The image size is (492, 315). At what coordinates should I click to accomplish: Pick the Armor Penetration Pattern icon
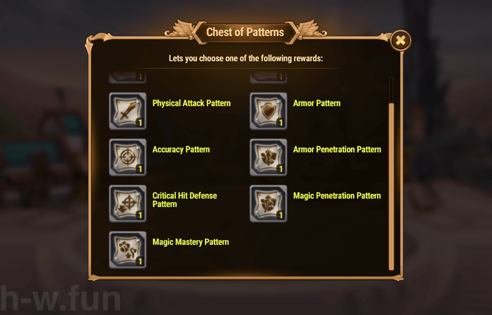[268, 157]
